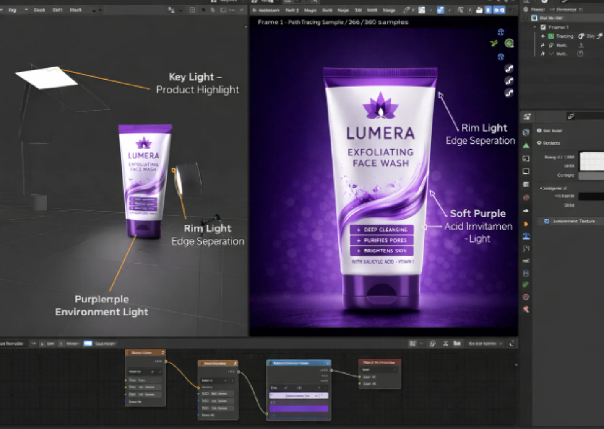Select the orange object properties tab icon

point(526,224)
